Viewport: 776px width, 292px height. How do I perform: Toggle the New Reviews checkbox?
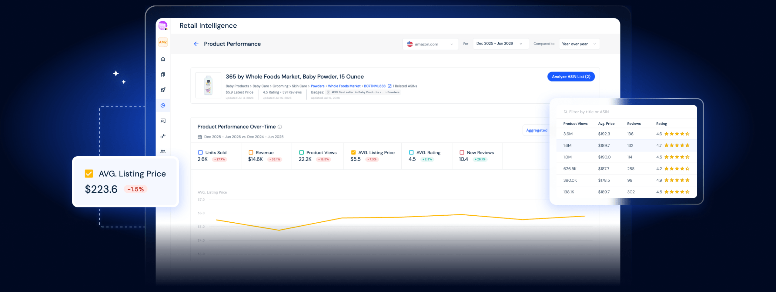tap(462, 152)
